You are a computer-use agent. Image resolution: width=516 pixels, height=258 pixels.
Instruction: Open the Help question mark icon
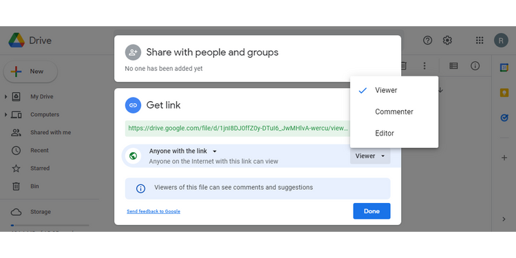(x=427, y=41)
